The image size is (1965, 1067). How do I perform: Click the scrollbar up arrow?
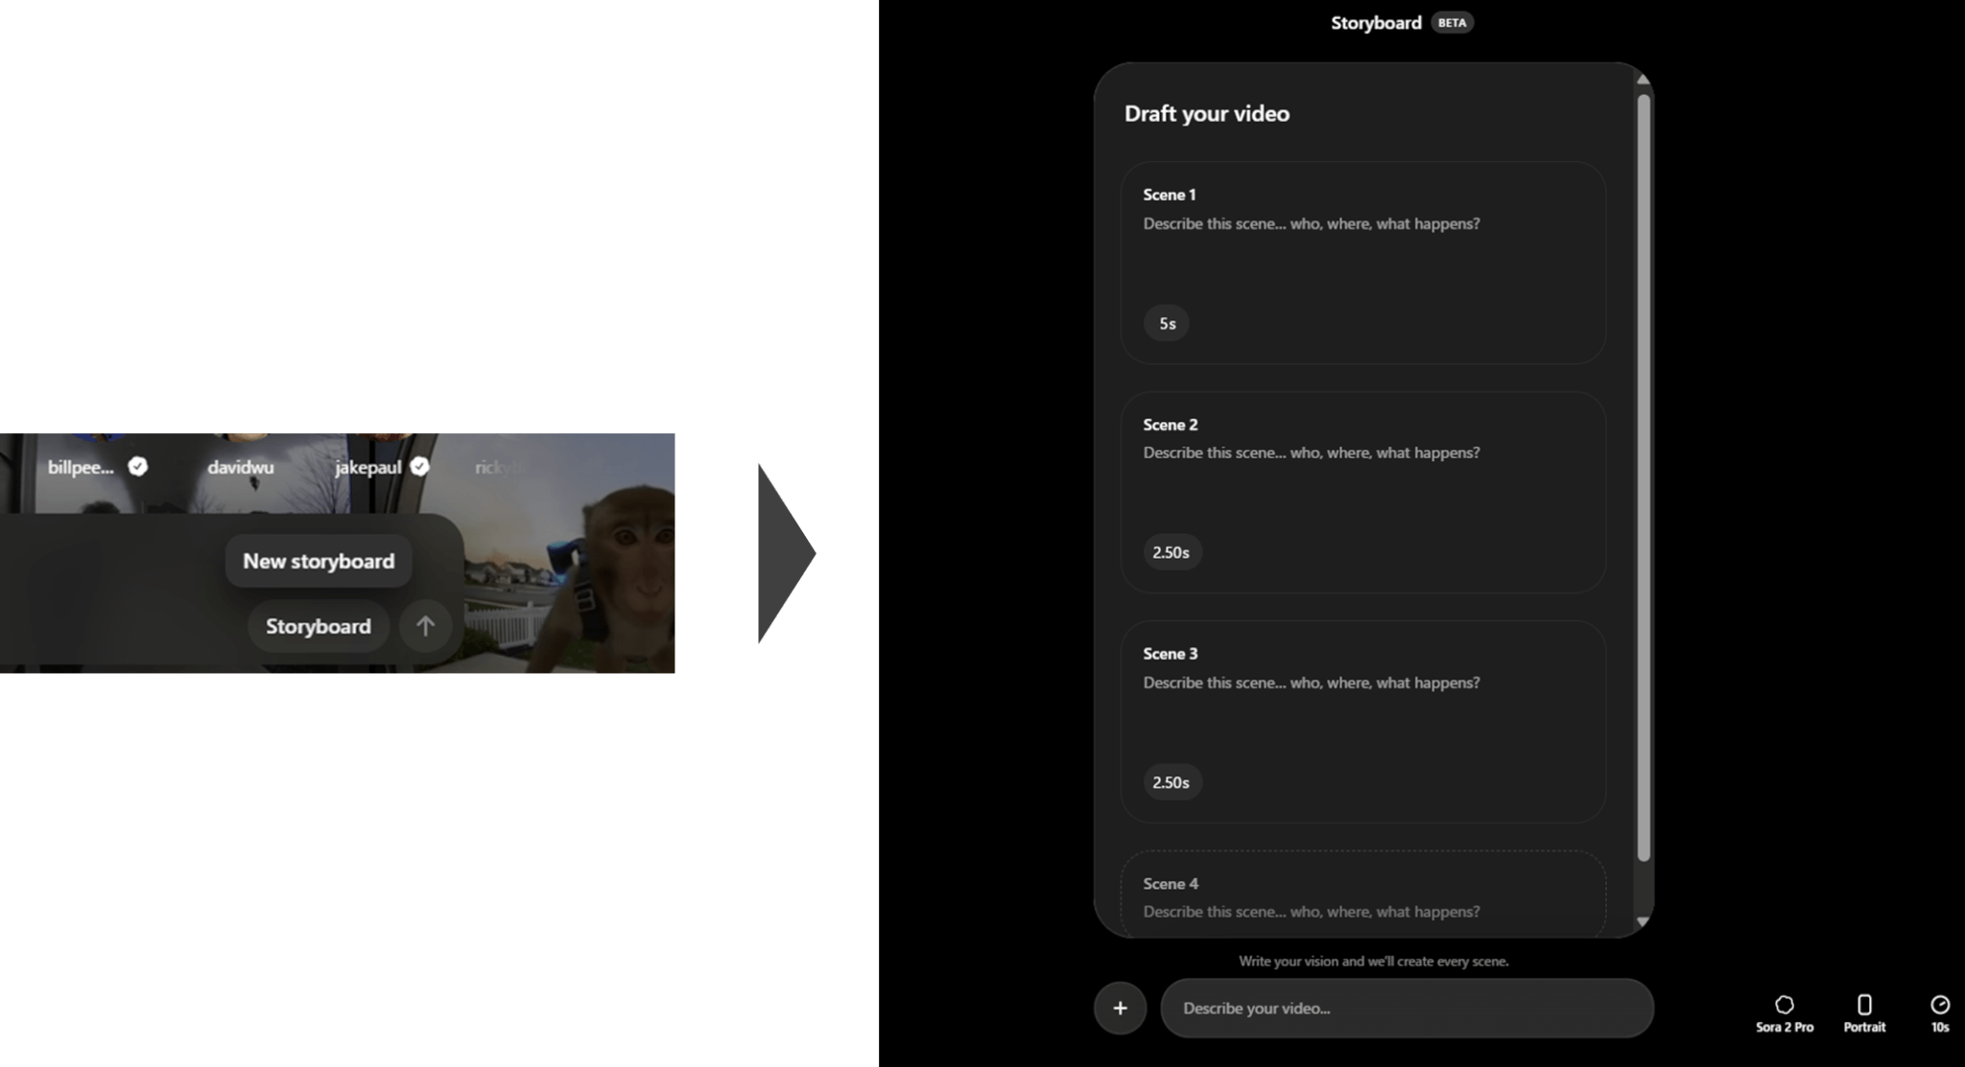1643,80
